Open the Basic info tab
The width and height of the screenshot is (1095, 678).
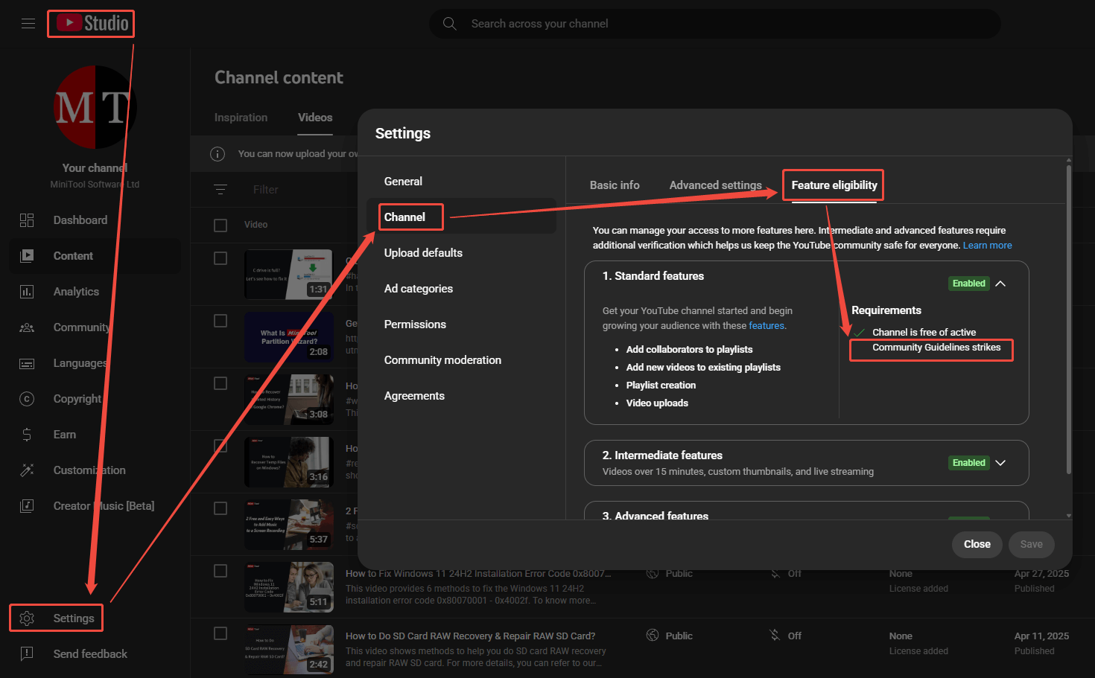point(614,185)
